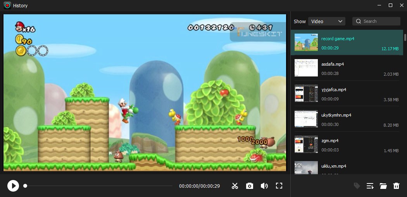Click the search magnifier icon
Screen dimensions: 407x197
pyautogui.click(x=359, y=21)
